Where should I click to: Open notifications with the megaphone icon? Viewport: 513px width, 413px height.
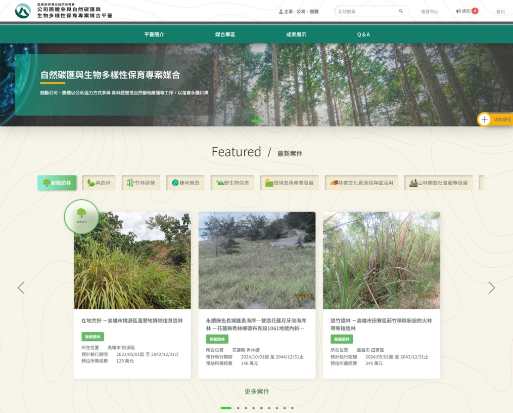pyautogui.click(x=459, y=11)
